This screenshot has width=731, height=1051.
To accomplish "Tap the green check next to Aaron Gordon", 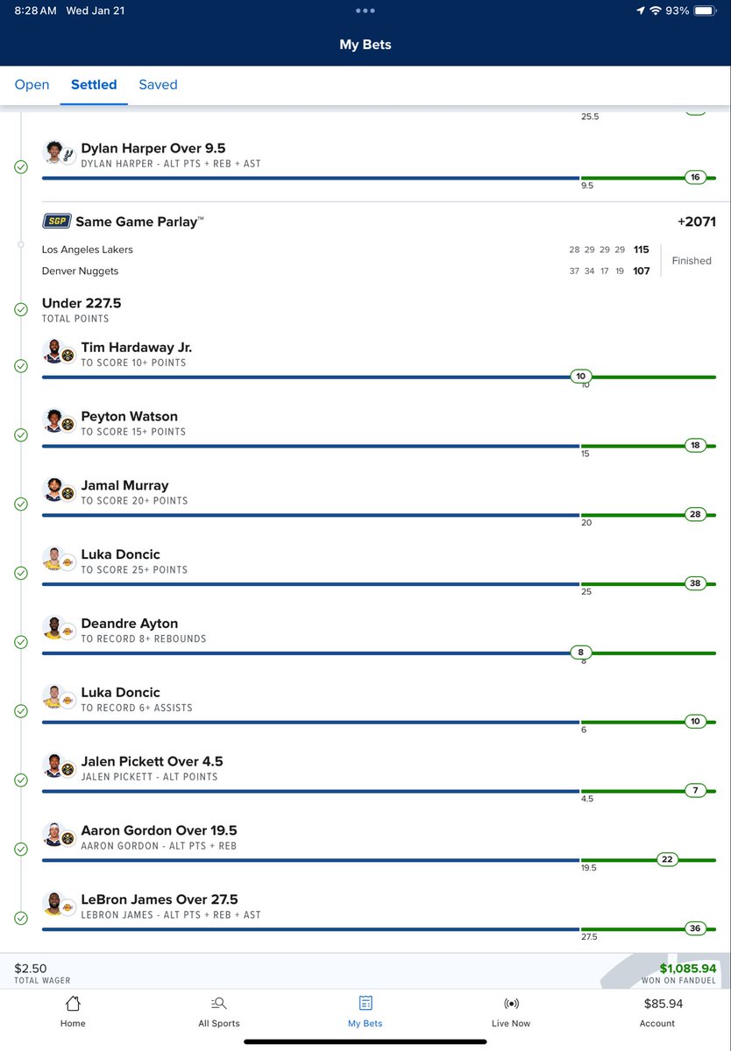I will 21,850.
